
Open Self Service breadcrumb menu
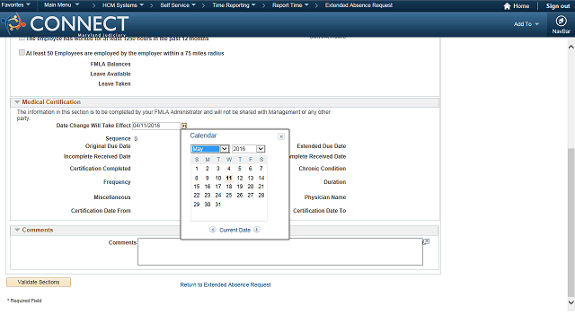[x=178, y=5]
